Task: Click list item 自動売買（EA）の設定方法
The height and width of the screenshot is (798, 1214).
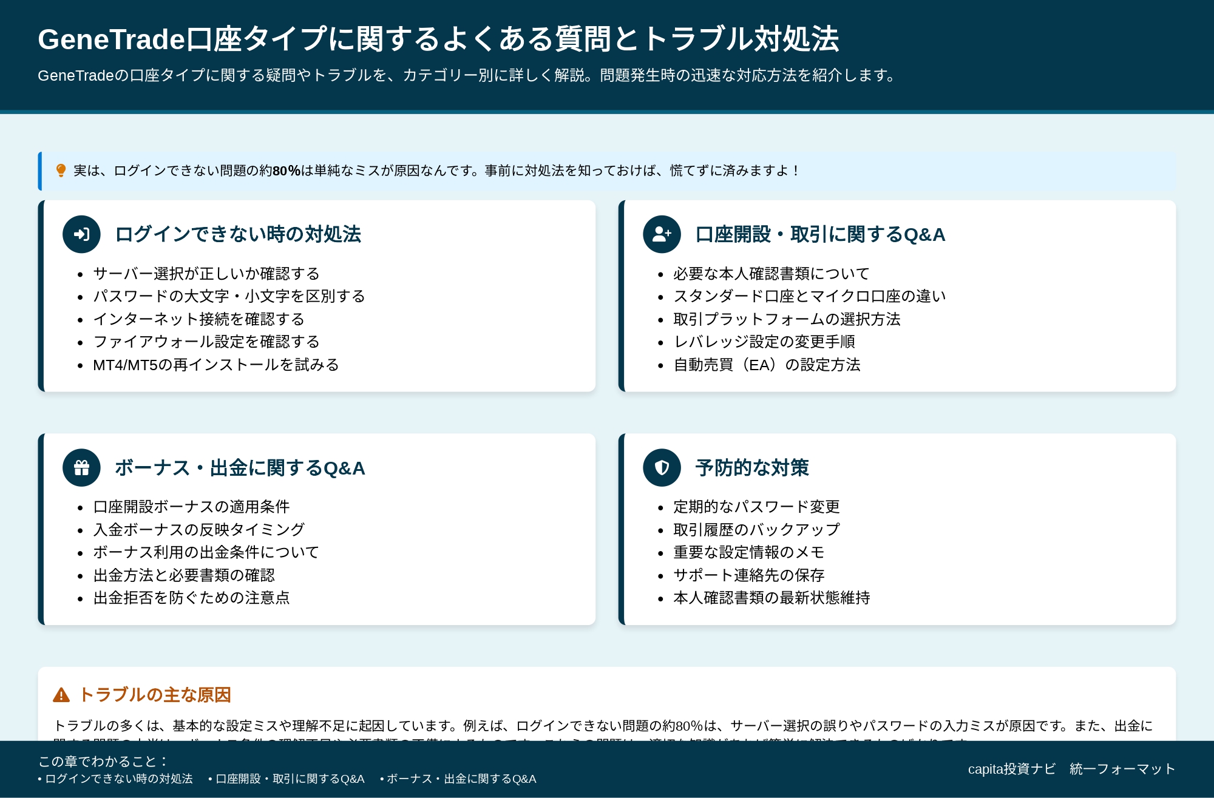Action: (767, 365)
